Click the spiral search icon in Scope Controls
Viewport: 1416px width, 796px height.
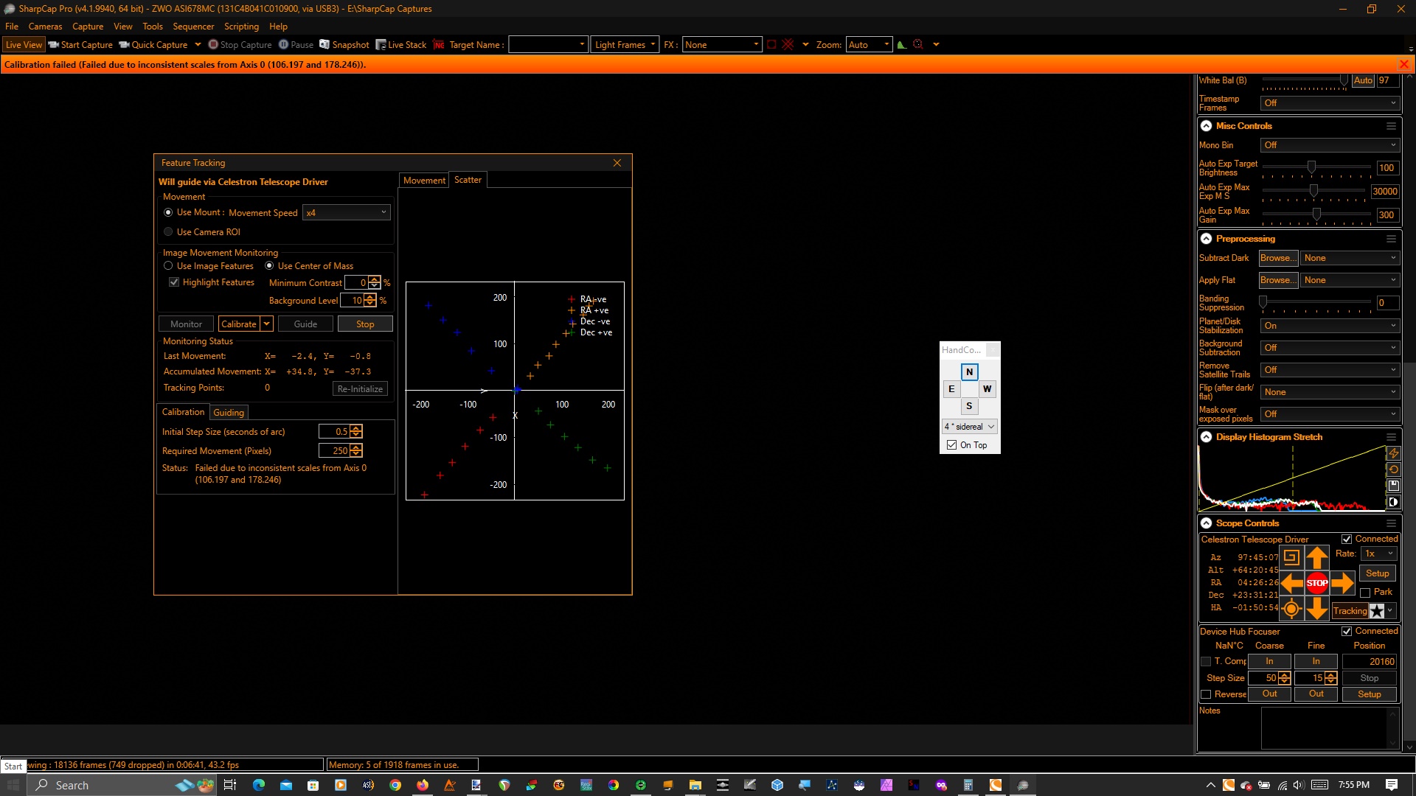pos(1291,557)
